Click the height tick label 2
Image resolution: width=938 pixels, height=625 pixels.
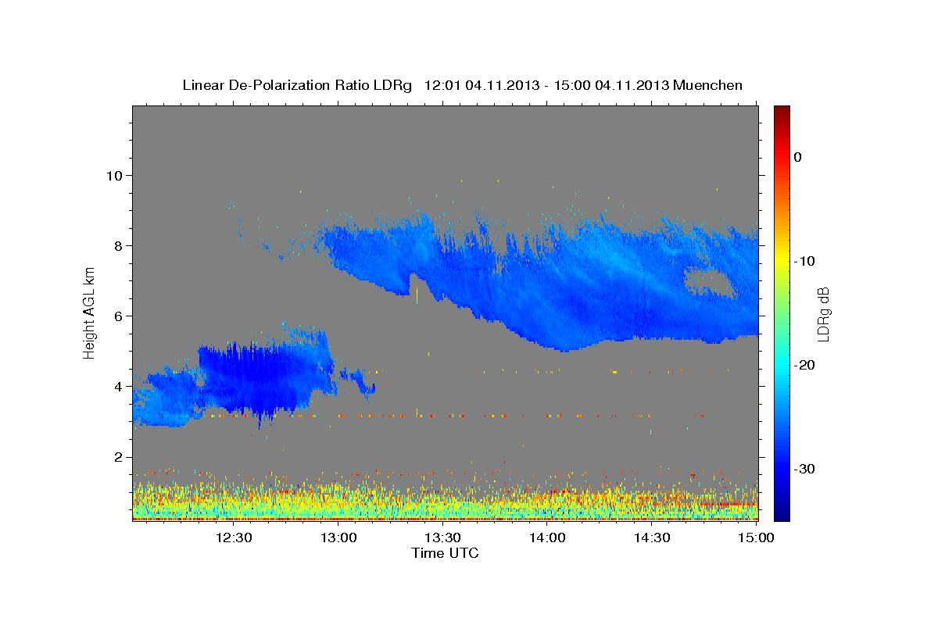pos(117,456)
